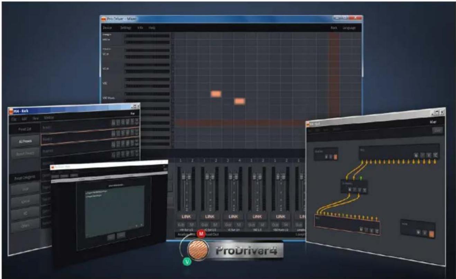Click Mixer in the cable routing window's menu bar
Screen dimensions: 456x279
432,121
